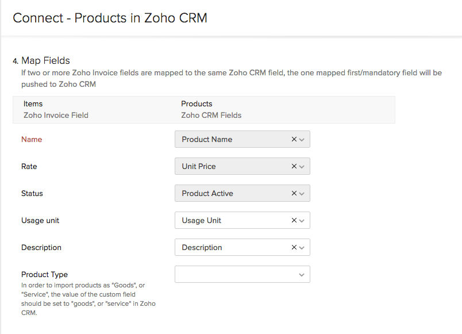
Task: Expand the Unit Price dropdown arrow
Action: (x=302, y=167)
